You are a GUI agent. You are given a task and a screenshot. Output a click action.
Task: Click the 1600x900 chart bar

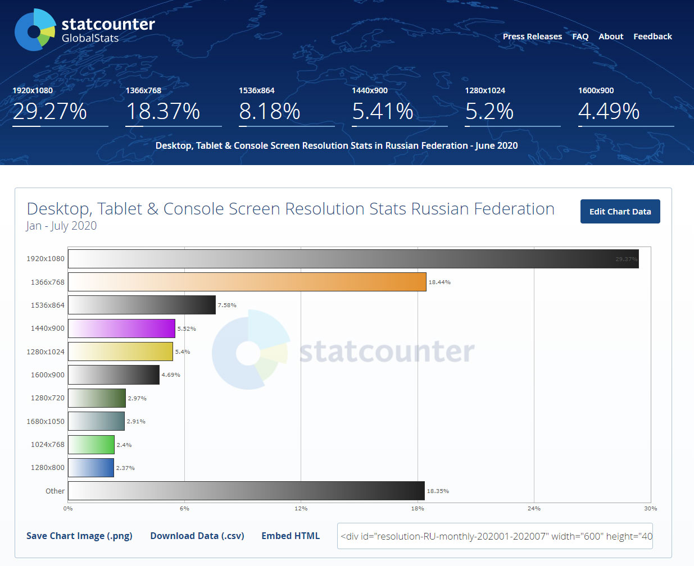114,375
